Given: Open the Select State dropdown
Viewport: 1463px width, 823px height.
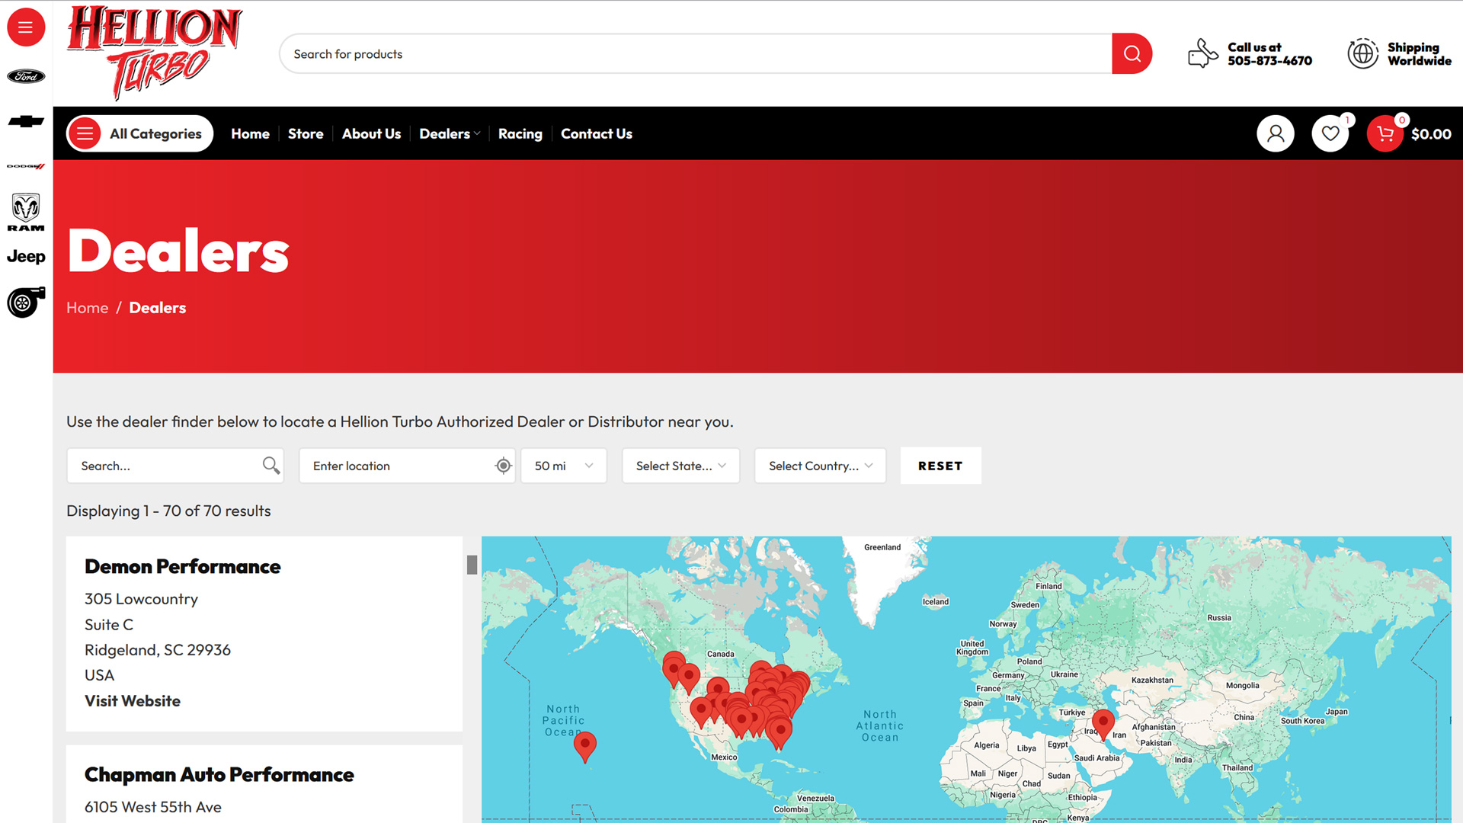Looking at the screenshot, I should click(680, 466).
